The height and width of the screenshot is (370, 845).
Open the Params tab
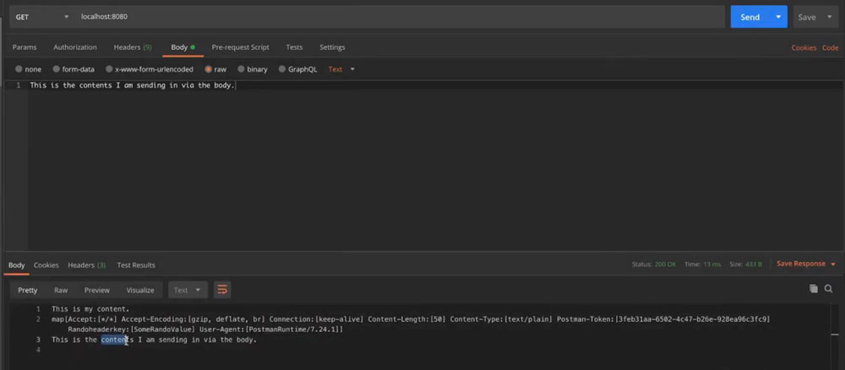25,47
